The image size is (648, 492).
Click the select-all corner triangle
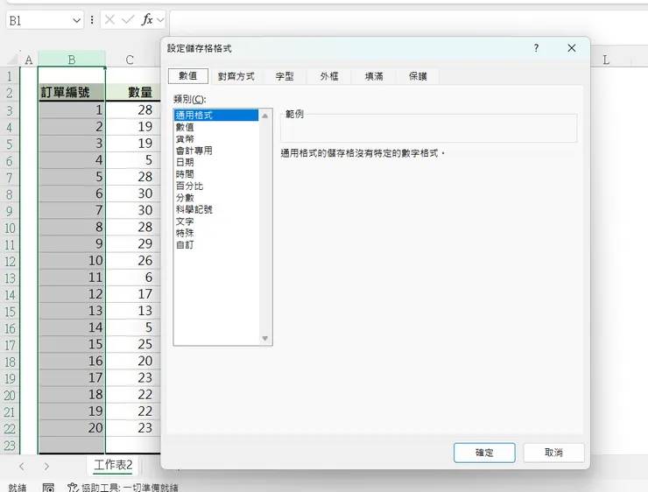pyautogui.click(x=12, y=59)
